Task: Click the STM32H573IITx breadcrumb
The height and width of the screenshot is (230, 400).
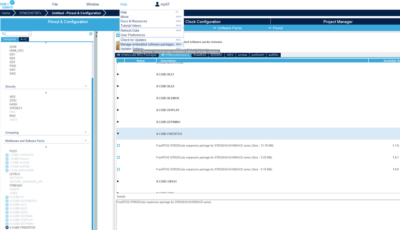Action: [30, 13]
